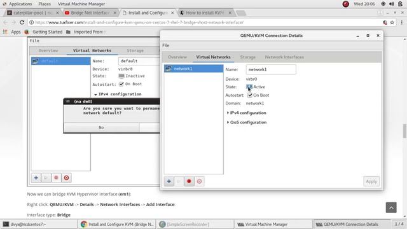Switch to the Overview tab in Connection Details
The width and height of the screenshot is (407, 229).
177,57
